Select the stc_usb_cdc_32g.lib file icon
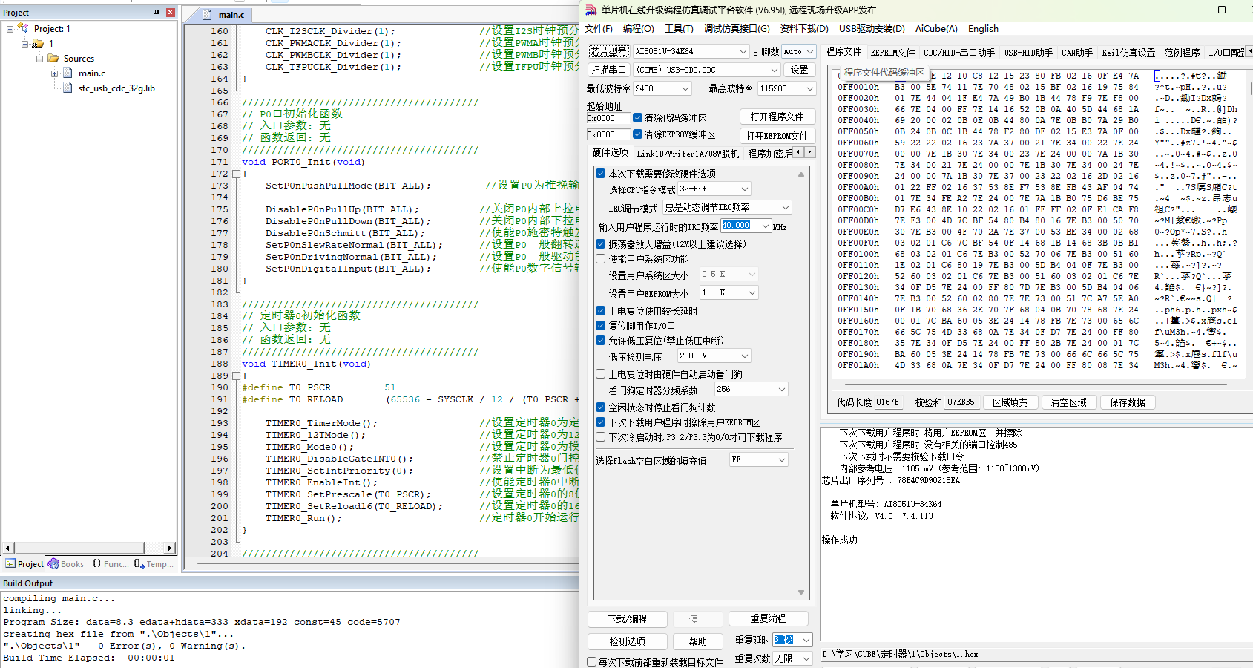 tap(68, 88)
